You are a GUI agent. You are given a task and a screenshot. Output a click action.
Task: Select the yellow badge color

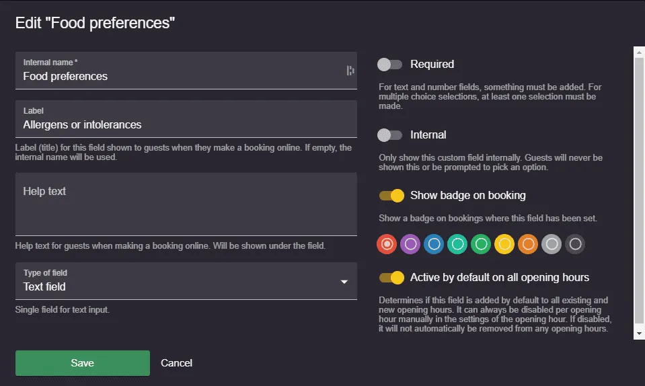504,244
